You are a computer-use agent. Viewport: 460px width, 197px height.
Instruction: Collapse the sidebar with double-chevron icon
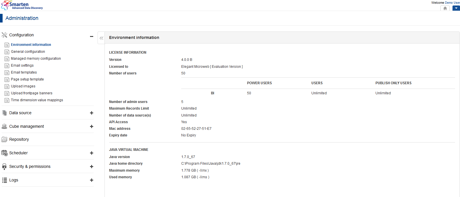(101, 38)
